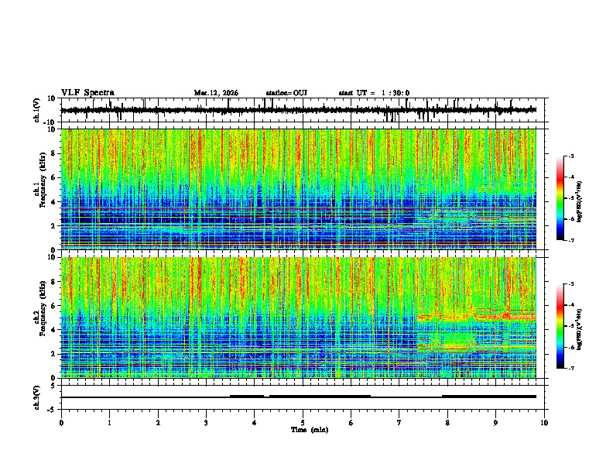
Task: Click the "5" tick of the ch.3(V) axis
Action: coord(54,386)
